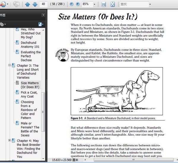
Task: Open 'Evaluating the Perfect Dachsie' bookmark
Action: tap(31, 56)
